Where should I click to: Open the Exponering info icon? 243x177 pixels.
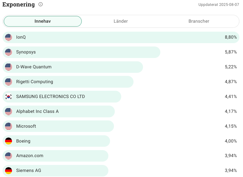tap(40, 4)
